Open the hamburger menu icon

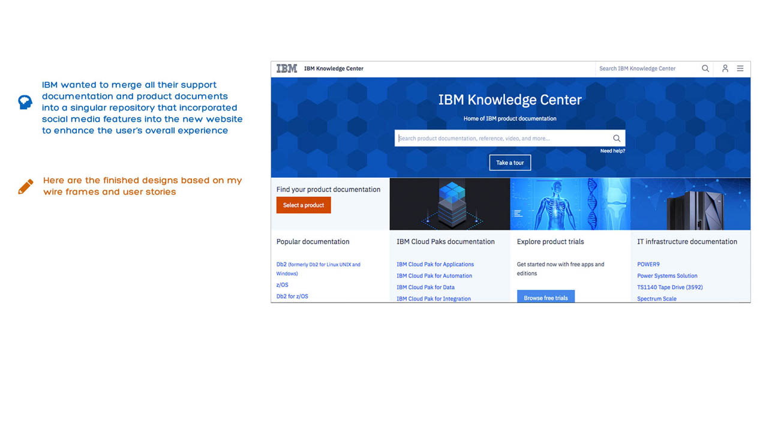(740, 68)
